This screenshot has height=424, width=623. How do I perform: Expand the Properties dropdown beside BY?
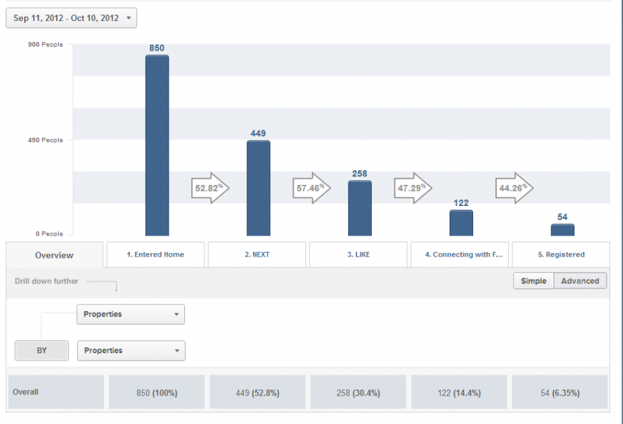pyautogui.click(x=131, y=350)
